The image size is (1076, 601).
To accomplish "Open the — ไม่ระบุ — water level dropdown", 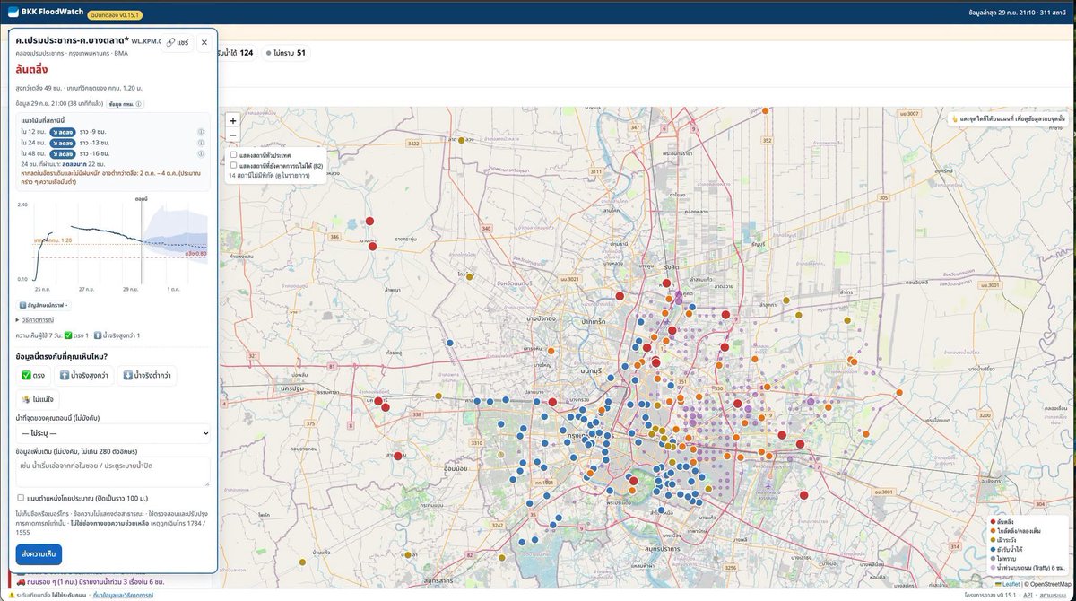I will [113, 433].
